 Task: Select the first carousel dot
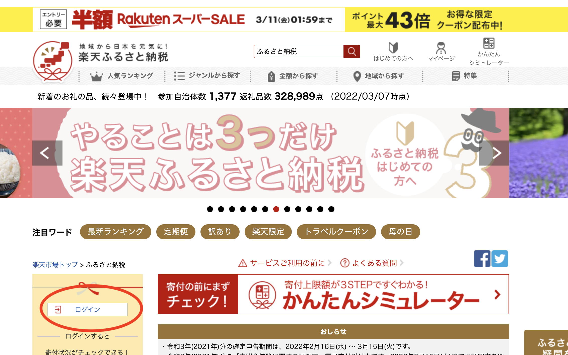pos(210,209)
